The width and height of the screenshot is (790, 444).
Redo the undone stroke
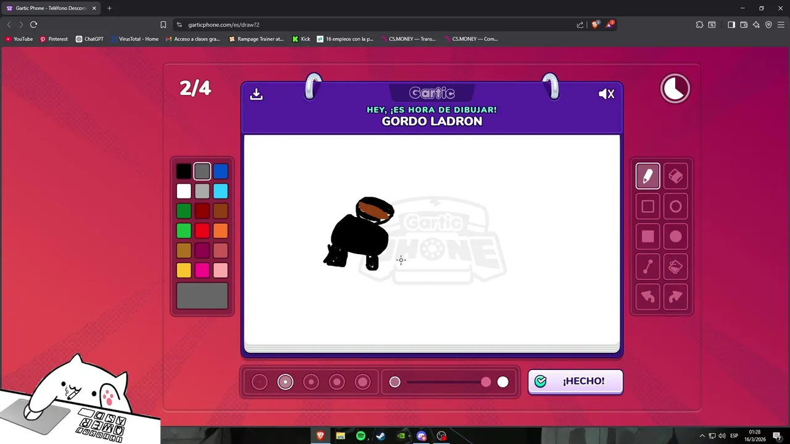(676, 297)
